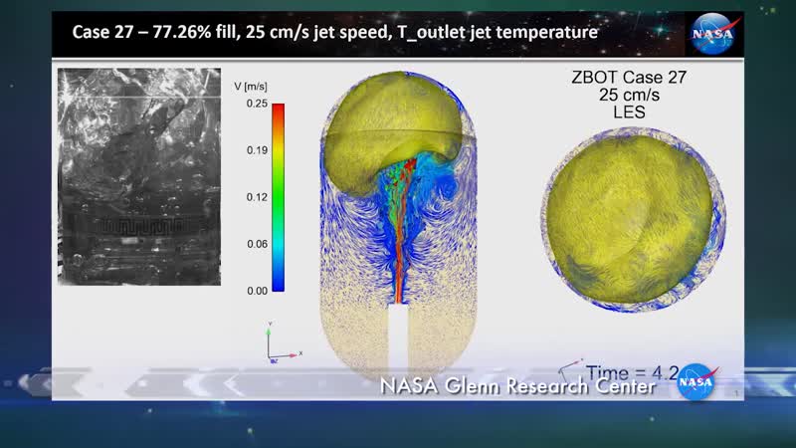Click the ZBOT Case 27 label
This screenshot has height=448, width=796.
(x=630, y=78)
